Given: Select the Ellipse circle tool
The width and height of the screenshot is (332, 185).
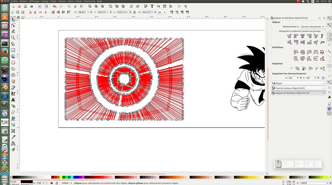Looking at the screenshot, I should click(13, 63).
